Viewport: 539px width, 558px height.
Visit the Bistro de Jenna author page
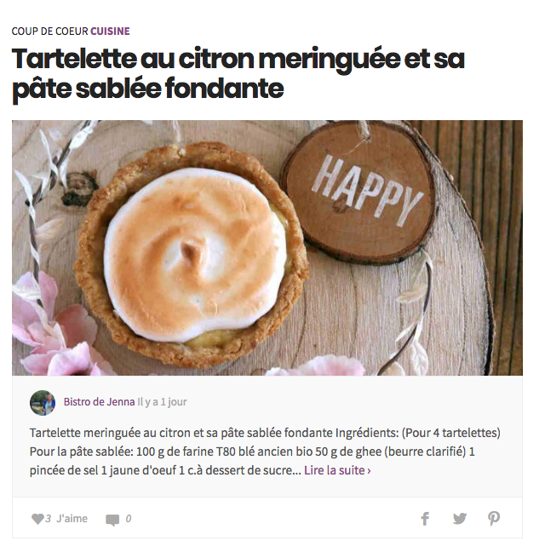100,402
